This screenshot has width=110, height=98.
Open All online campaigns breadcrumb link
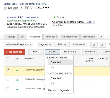pyautogui.click(x=29, y=4)
